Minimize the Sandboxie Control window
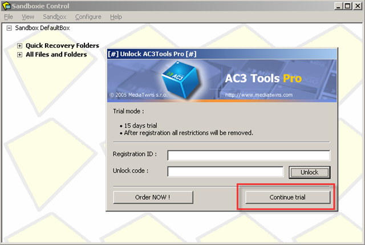 (338, 6)
